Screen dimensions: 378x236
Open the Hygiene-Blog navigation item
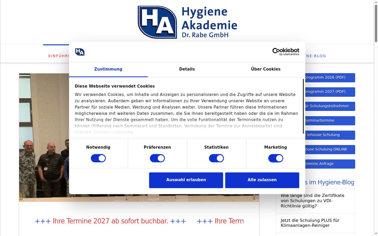coord(316,56)
